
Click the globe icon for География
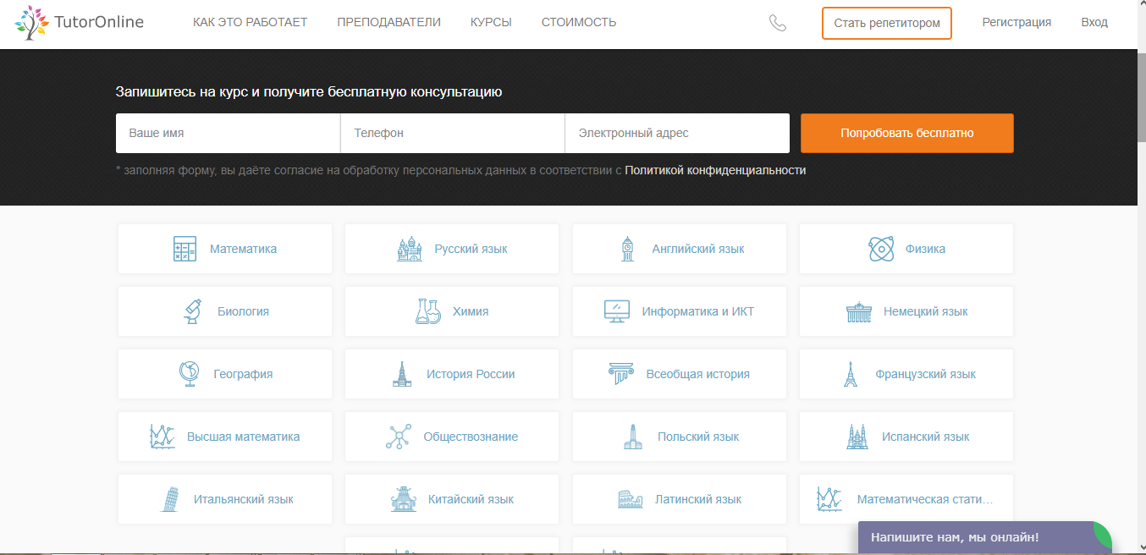coord(189,374)
